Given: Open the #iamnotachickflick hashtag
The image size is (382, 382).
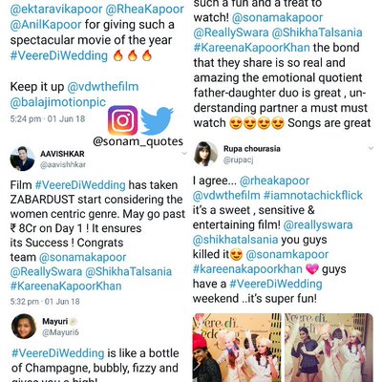Looking at the screenshot, I should [313, 195].
